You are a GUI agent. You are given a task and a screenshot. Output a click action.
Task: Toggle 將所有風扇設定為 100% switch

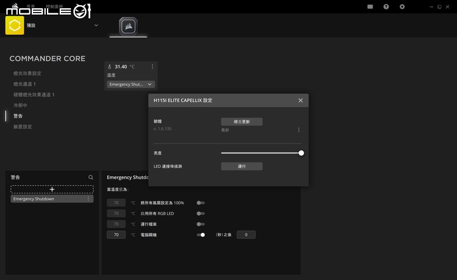click(x=201, y=203)
